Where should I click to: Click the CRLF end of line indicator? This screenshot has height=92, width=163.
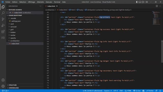(x=121, y=91)
